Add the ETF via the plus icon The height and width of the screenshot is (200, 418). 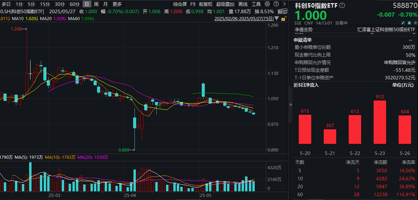tap(416, 23)
